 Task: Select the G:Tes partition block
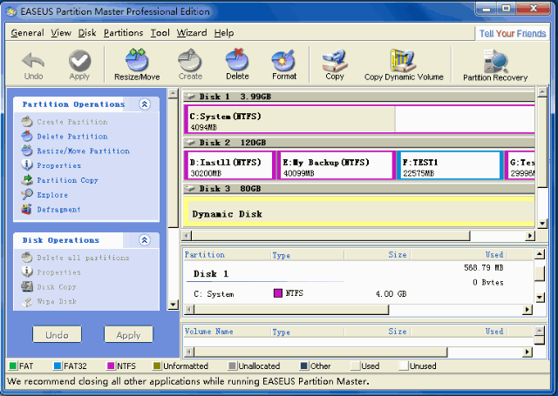coord(520,165)
